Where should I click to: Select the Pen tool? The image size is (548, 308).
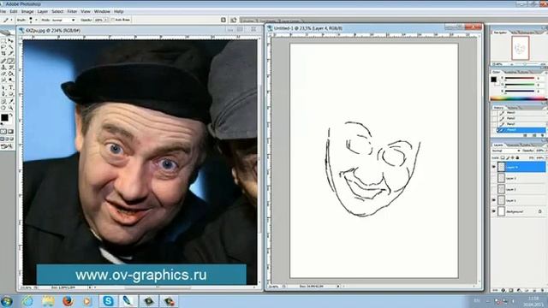pyautogui.click(x=3, y=93)
